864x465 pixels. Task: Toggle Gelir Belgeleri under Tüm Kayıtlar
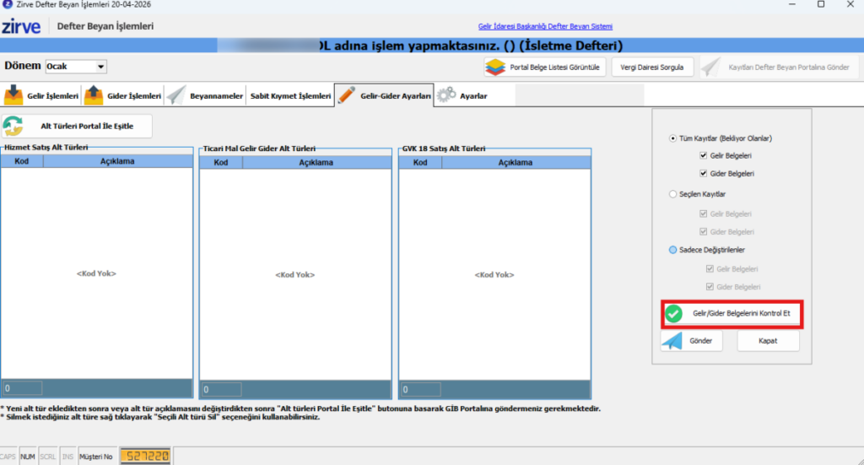(703, 155)
